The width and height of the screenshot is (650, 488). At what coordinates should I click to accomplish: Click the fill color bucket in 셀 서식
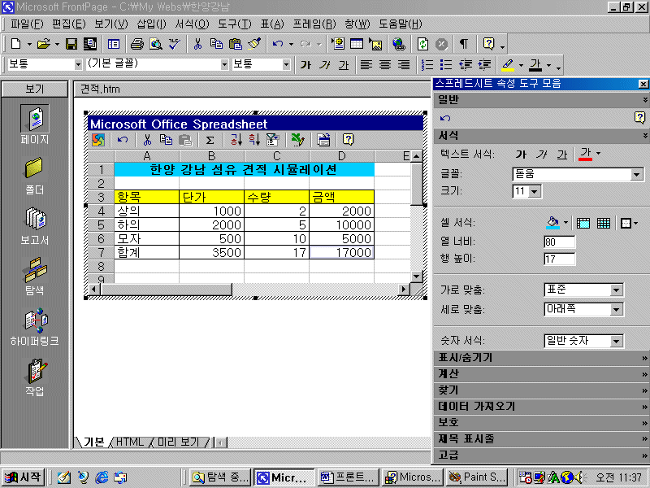pyautogui.click(x=552, y=223)
